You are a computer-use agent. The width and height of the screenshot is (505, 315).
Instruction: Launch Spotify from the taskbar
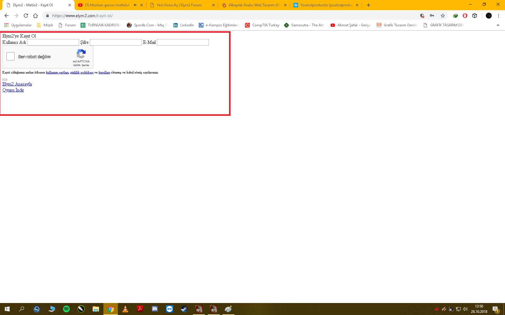click(66, 309)
